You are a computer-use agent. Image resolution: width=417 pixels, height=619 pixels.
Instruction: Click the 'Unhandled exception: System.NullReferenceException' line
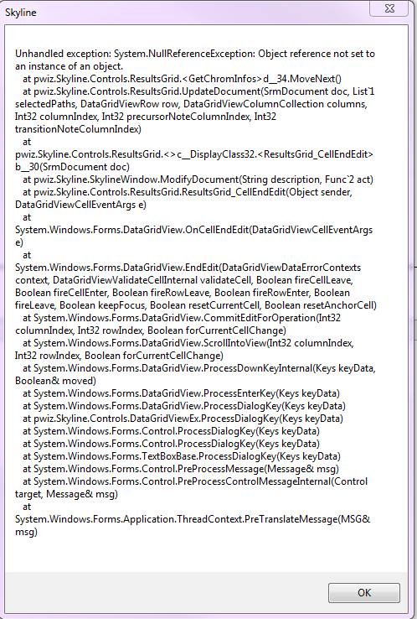[195, 54]
